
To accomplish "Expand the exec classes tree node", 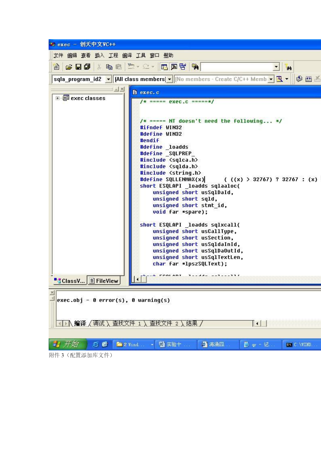I will (57, 98).
